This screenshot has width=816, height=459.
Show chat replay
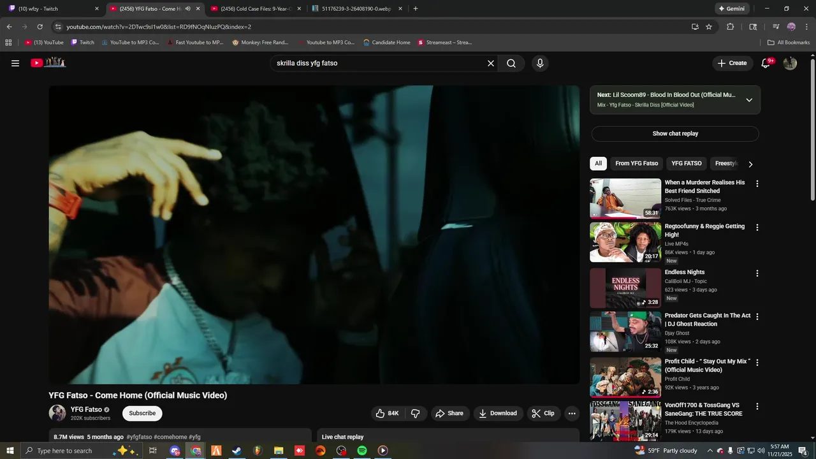(x=675, y=134)
